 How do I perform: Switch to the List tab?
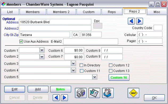(x=10, y=12)
